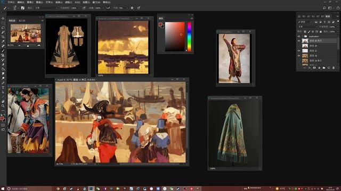Image resolution: width=341 pixels, height=191 pixels.
Task: Click the Windows taskbar search box
Action: pos(29,189)
